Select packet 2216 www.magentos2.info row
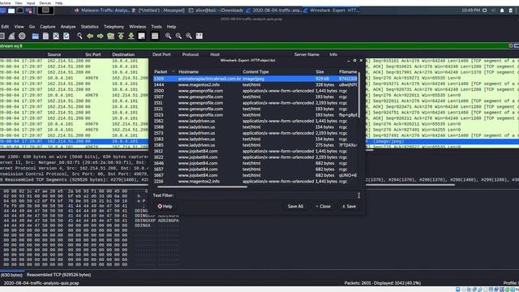 pos(255,182)
